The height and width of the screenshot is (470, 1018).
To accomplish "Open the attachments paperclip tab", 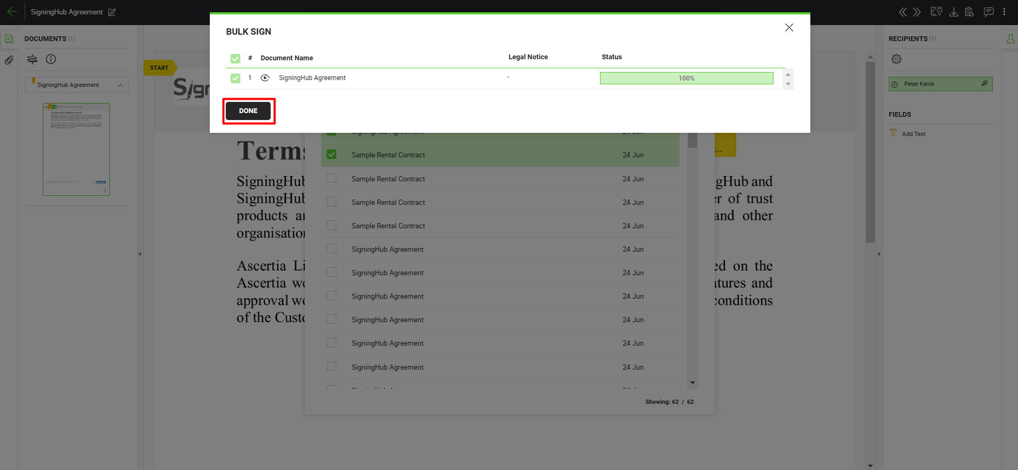I will (x=9, y=60).
